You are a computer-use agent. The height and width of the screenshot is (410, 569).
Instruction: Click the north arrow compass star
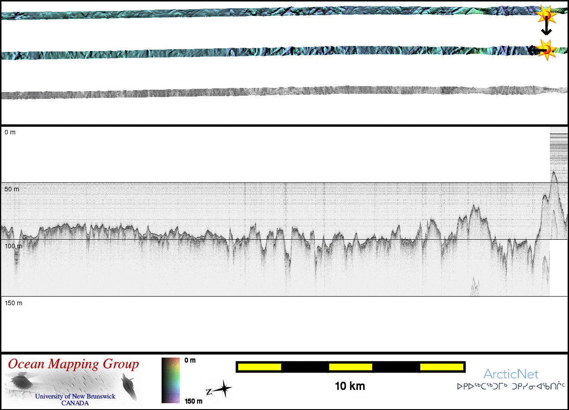(223, 389)
